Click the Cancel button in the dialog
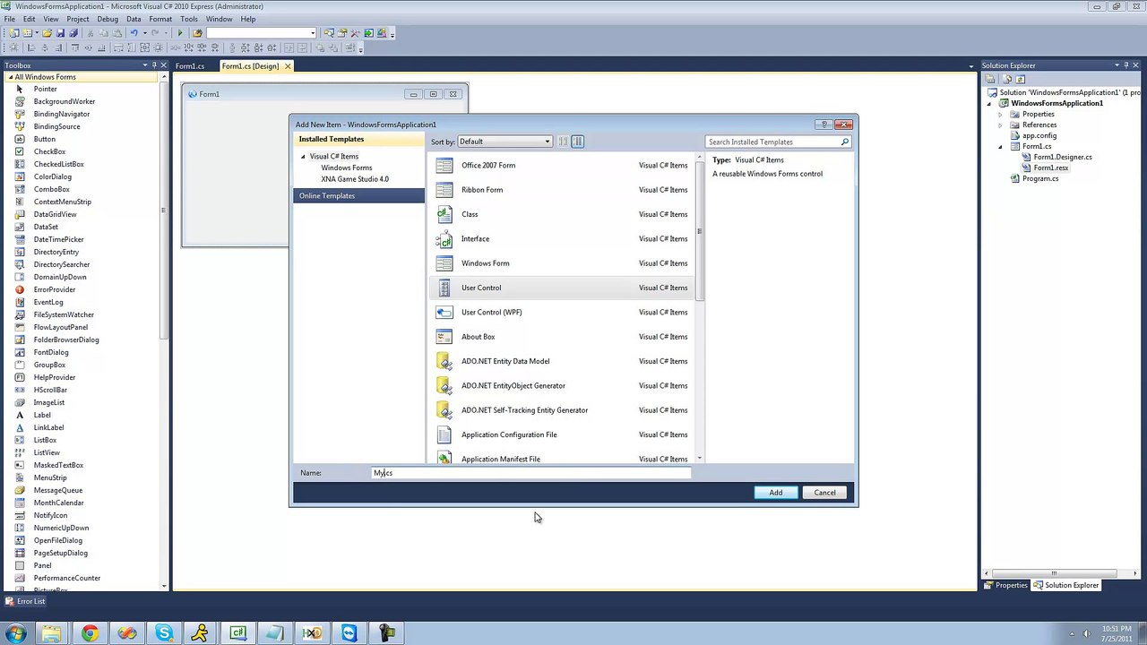 tap(824, 493)
